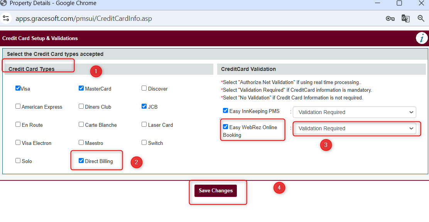
Task: Open the saved passwords key icon
Action: click(x=390, y=18)
